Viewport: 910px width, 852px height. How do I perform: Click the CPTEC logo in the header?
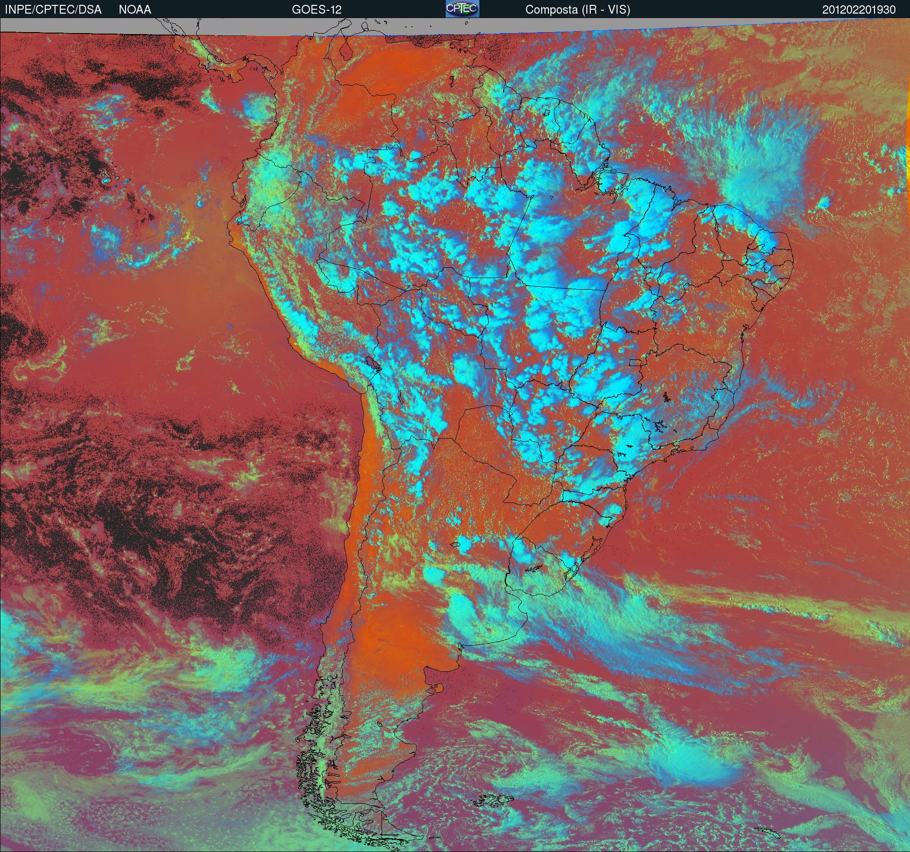pyautogui.click(x=462, y=9)
